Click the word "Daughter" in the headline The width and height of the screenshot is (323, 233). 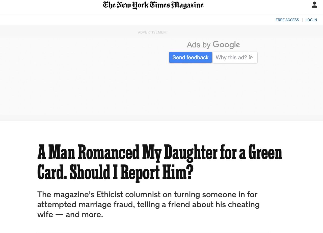191,152
